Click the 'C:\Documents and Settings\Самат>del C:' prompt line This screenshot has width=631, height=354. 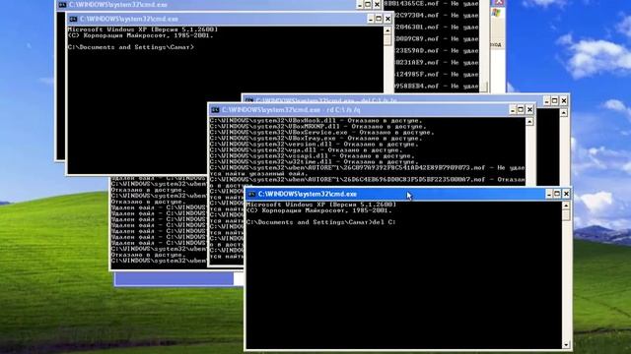(321, 222)
